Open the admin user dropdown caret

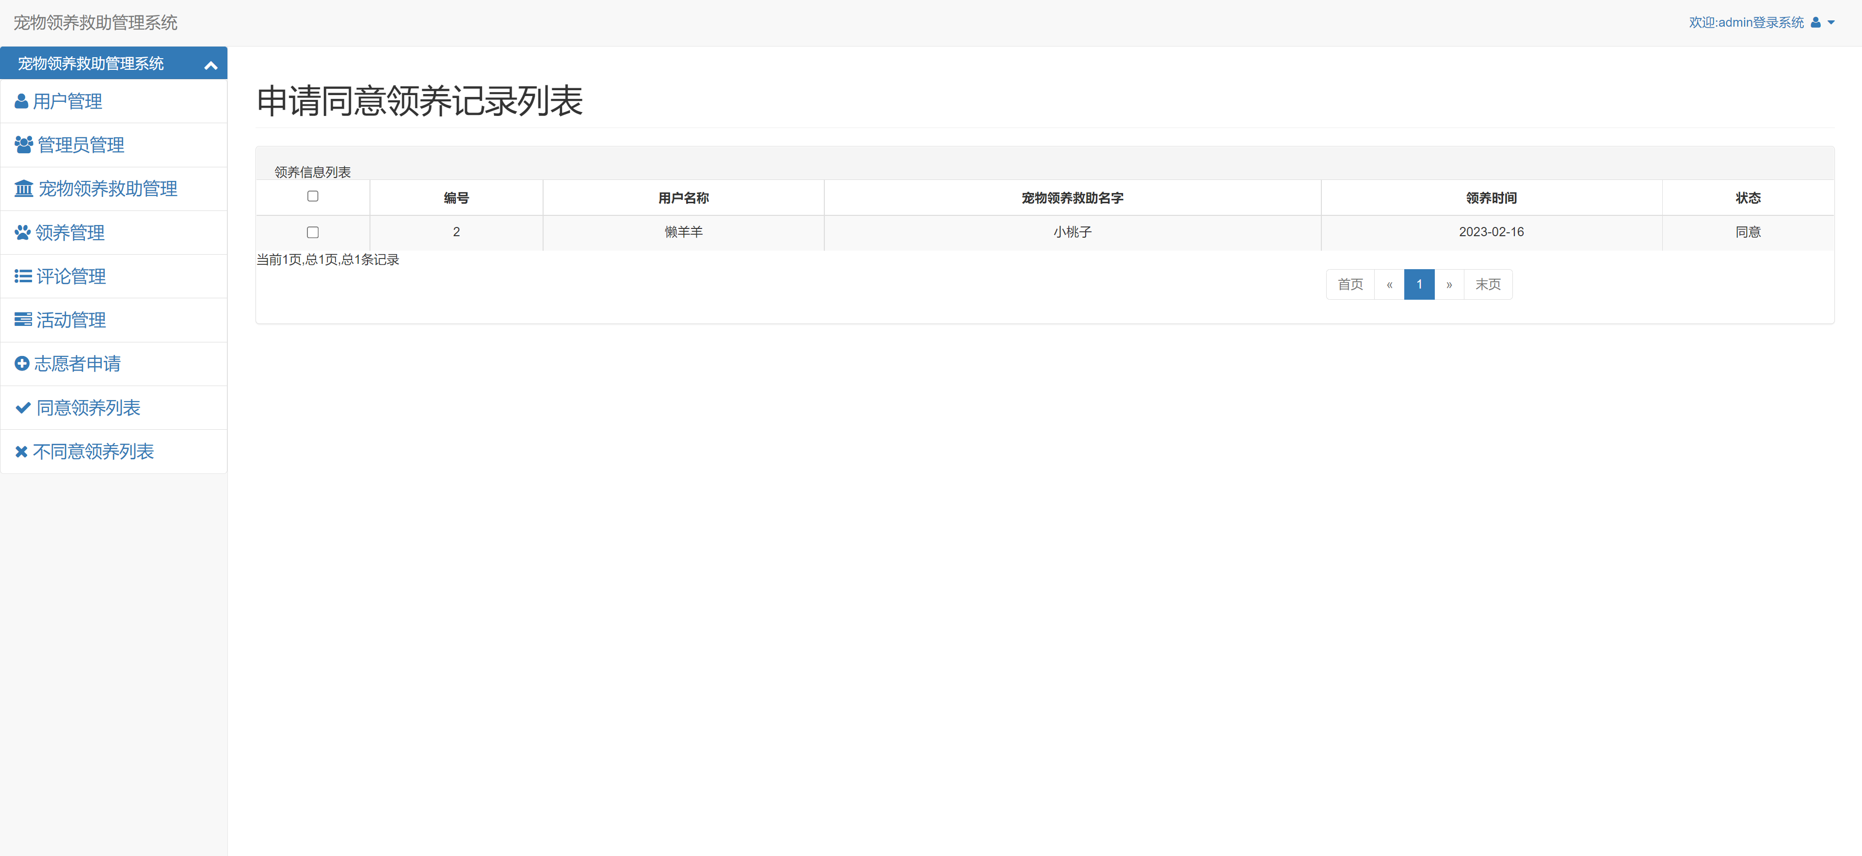(1831, 22)
